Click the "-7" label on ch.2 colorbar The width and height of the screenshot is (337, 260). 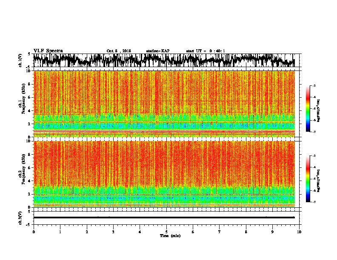[314, 202]
